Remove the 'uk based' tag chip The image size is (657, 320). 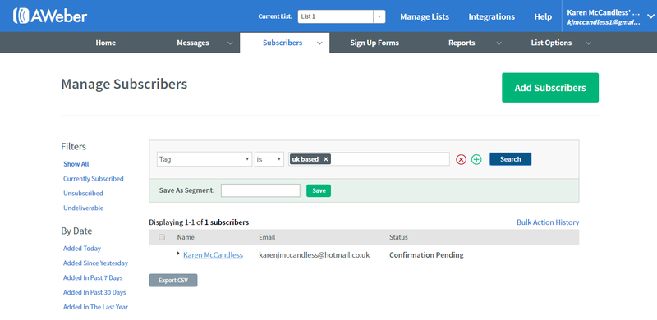coord(325,159)
